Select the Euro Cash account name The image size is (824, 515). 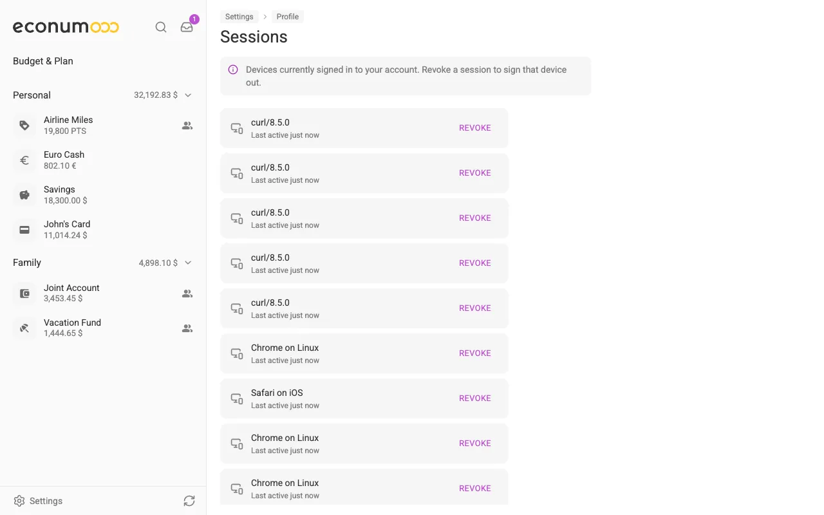tap(64, 154)
